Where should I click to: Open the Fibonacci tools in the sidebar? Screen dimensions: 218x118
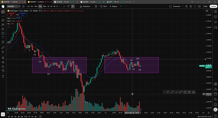click(3, 20)
